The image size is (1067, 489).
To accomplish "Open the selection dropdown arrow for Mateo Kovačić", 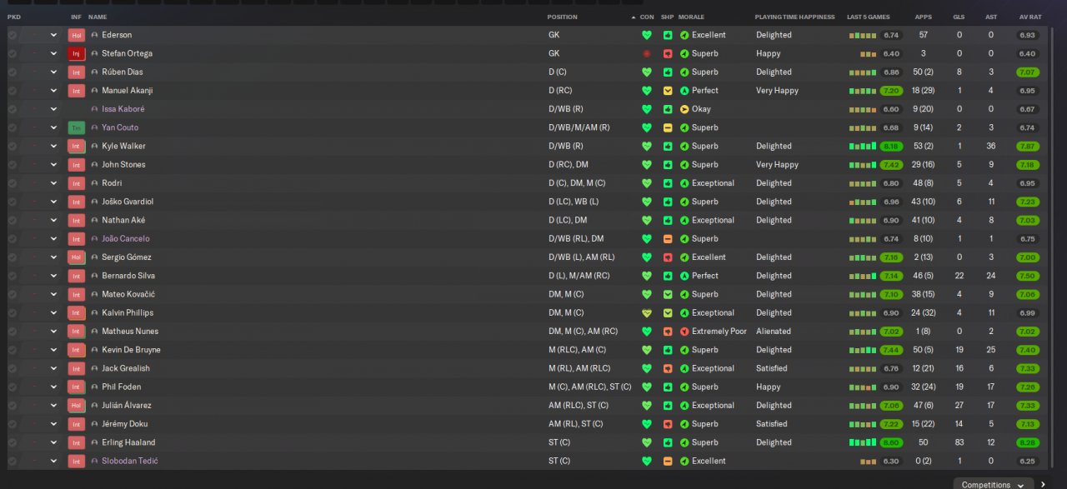I will point(54,295).
